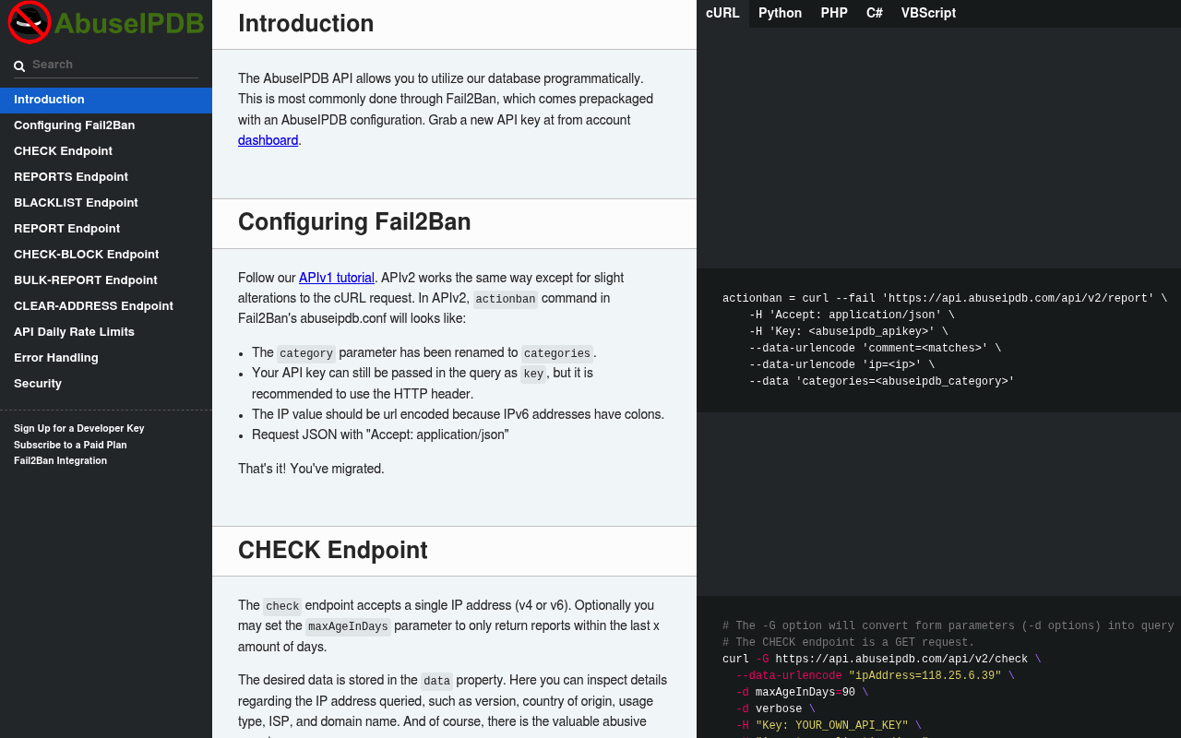Open Subscribe to a Paid Plan link

tap(70, 445)
